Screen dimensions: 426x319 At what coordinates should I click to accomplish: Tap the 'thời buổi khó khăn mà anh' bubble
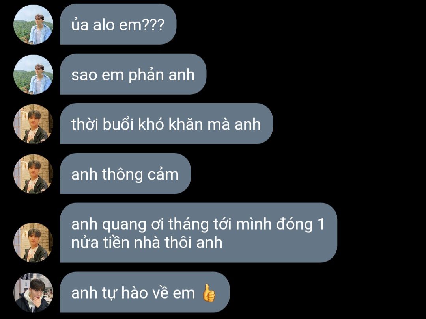166,124
